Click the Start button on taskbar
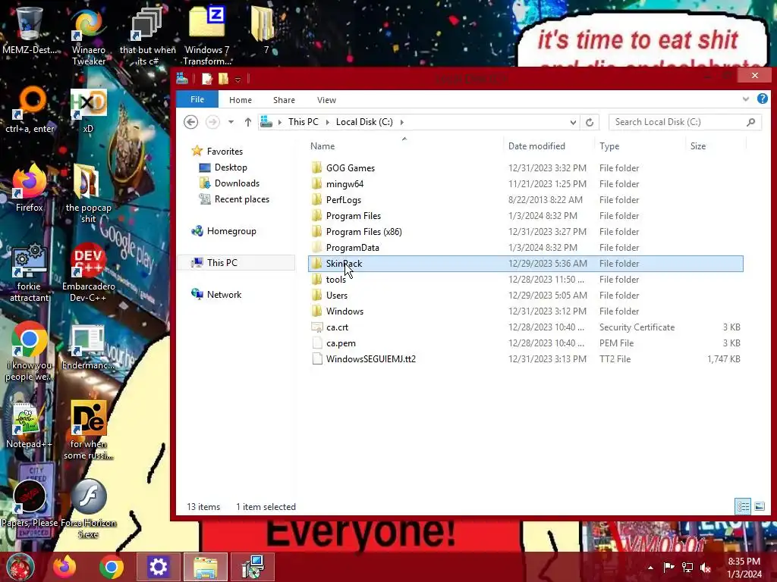The height and width of the screenshot is (582, 777). [20, 567]
